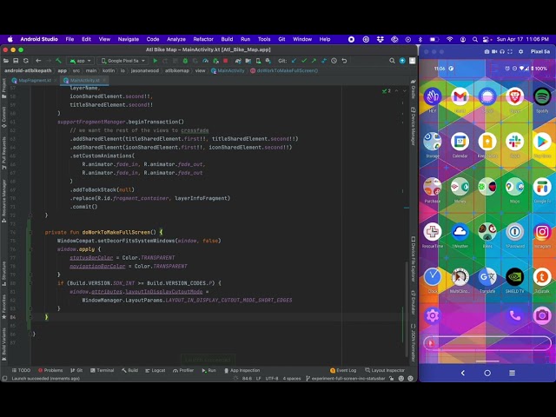Tap the emulator Home circle button
This screenshot has height=417, width=556.
pos(487,373)
